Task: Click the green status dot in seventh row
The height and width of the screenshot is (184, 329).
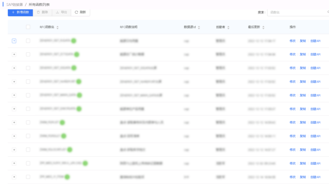Action: pyautogui.click(x=62, y=122)
